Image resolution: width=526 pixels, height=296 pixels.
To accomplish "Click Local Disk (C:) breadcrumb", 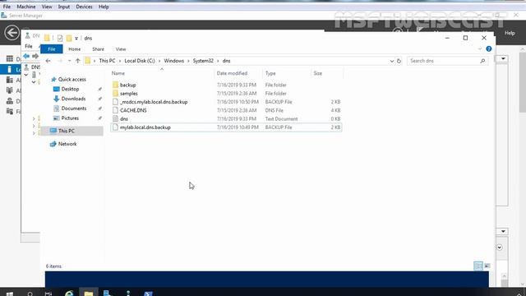I will click(140, 61).
